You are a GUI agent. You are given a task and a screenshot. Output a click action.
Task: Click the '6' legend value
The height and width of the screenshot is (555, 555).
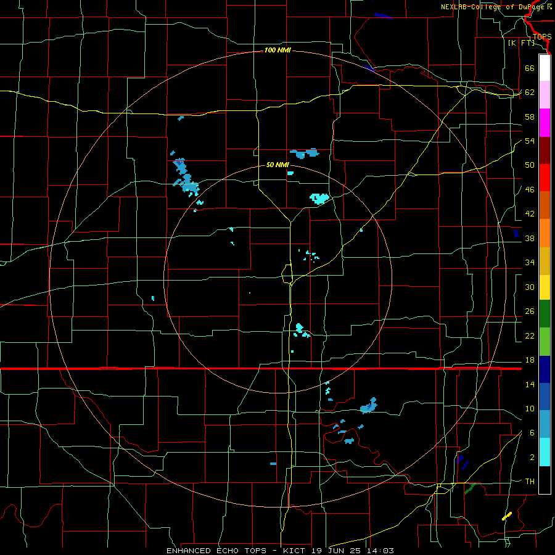point(532,433)
